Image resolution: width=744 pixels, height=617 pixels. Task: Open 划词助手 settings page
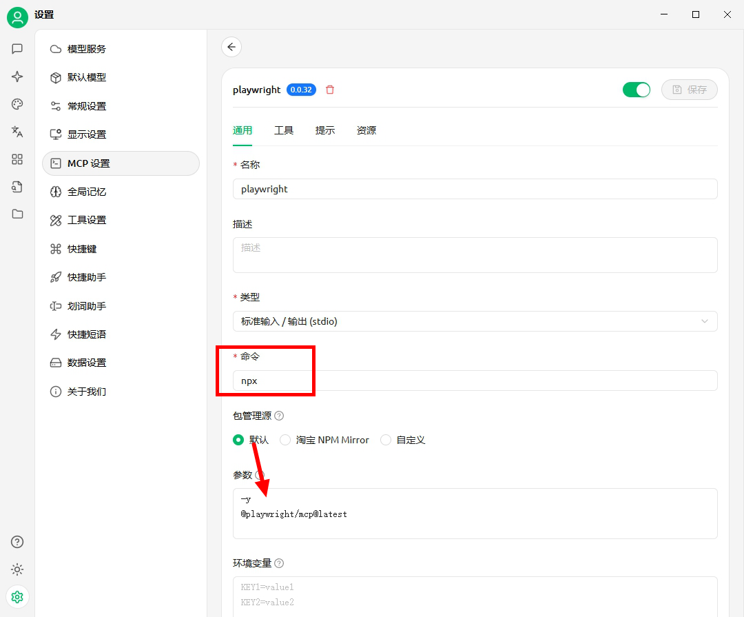pyautogui.click(x=121, y=306)
